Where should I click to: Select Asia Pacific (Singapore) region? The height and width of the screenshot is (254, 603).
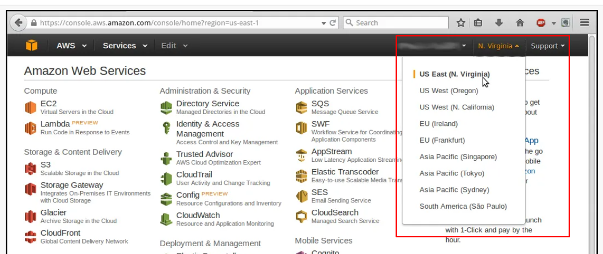pos(458,157)
